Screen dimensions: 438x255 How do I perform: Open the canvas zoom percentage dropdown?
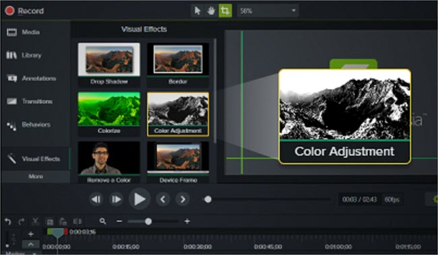point(268,11)
